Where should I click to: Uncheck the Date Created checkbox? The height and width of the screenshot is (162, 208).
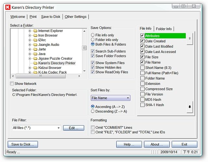click(142, 41)
